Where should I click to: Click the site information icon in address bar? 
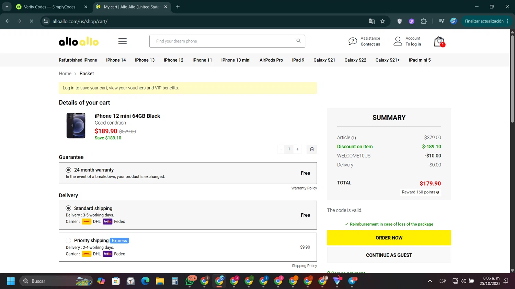tap(46, 21)
